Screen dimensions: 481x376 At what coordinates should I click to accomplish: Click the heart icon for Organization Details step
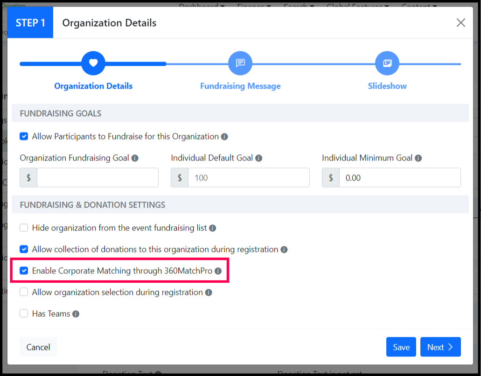93,63
